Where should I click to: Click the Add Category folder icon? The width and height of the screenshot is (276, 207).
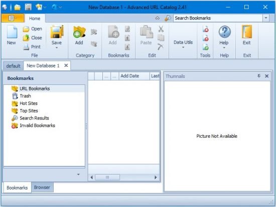click(79, 32)
